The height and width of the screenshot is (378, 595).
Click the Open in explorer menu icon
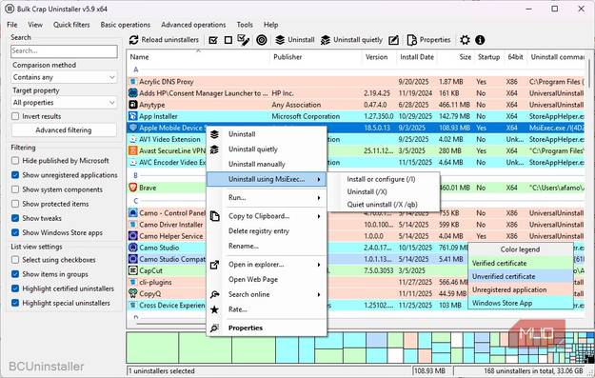pyautogui.click(x=215, y=265)
